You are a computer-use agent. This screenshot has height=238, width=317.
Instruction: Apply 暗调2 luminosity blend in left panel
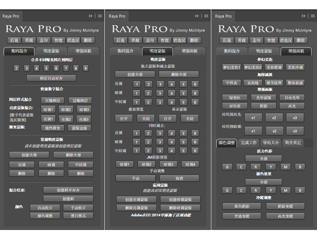click(66, 109)
